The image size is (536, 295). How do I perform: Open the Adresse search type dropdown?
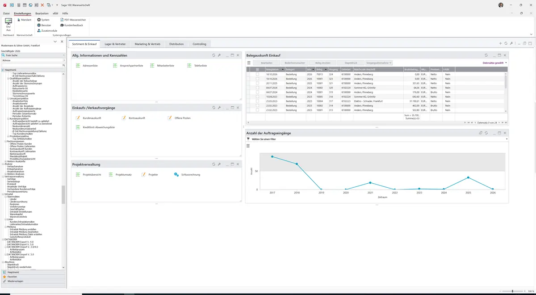pyautogui.click(x=33, y=60)
